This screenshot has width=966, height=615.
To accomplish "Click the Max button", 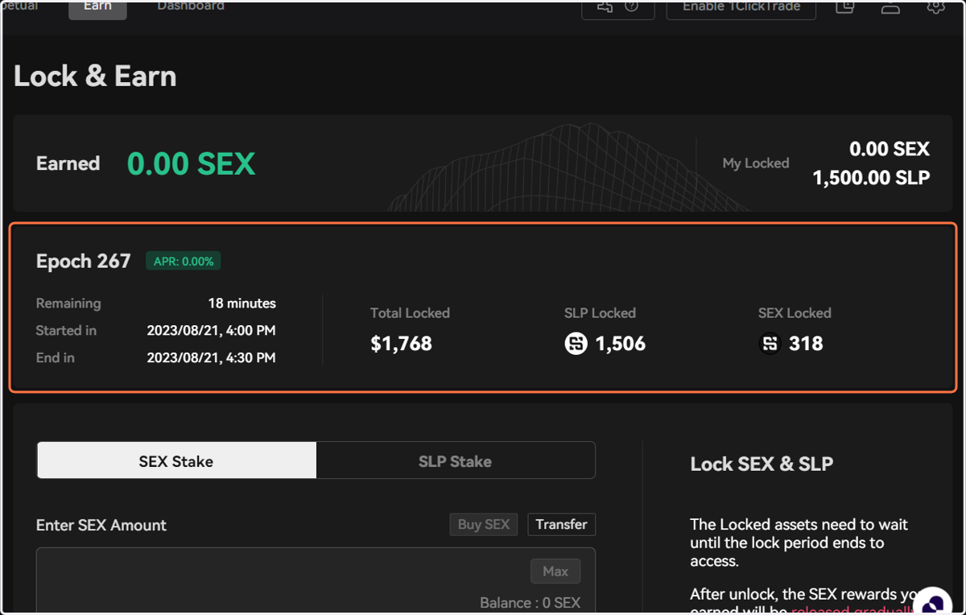I will click(555, 572).
